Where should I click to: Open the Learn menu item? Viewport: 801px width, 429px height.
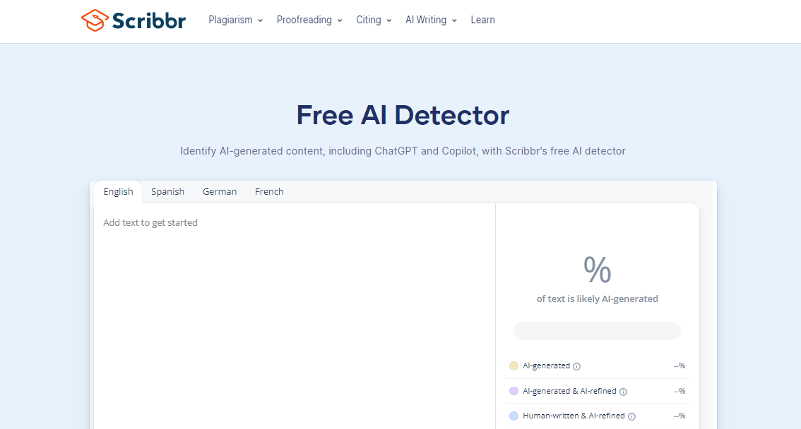coord(482,20)
